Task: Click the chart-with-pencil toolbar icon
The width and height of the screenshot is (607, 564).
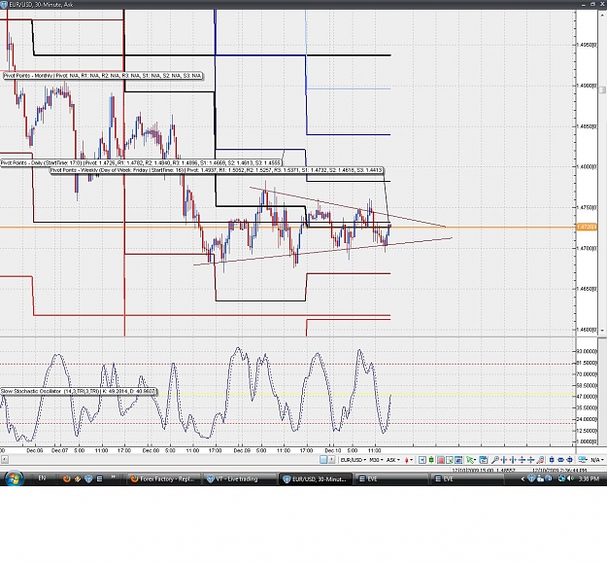Action: tap(450, 460)
